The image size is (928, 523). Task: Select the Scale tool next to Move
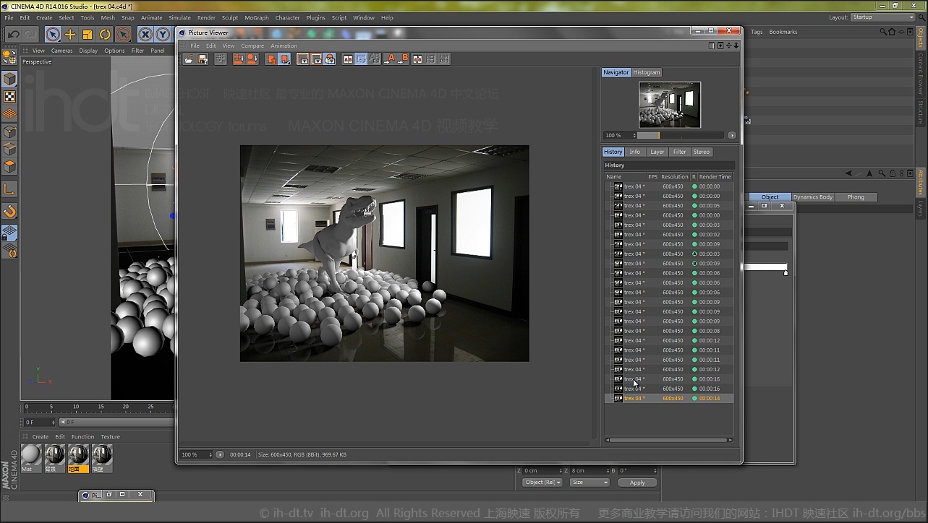point(88,34)
